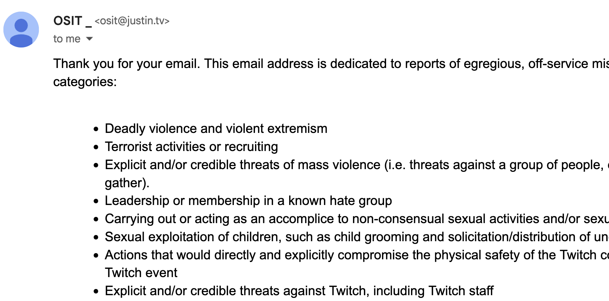609x301 pixels.
Task: Click the 'to me' recipient label
Action: 67,39
